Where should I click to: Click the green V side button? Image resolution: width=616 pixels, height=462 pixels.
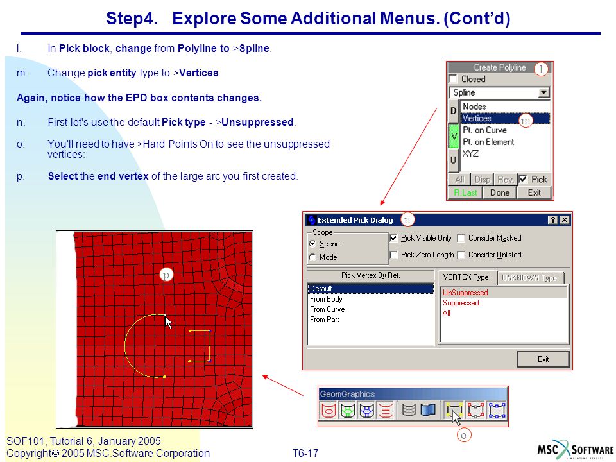(454, 136)
